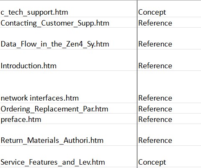Click Reference cell beside Introduction.htm
Screen dimensions: 201x168
[169, 60]
